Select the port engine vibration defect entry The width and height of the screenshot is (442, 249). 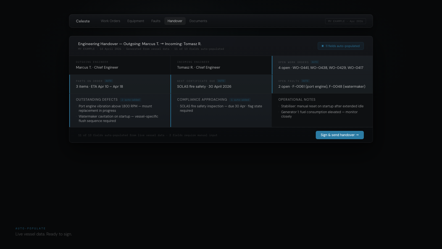coord(115,108)
